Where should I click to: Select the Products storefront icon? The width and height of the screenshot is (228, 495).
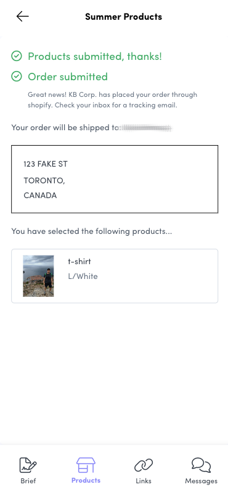[x=86, y=465]
